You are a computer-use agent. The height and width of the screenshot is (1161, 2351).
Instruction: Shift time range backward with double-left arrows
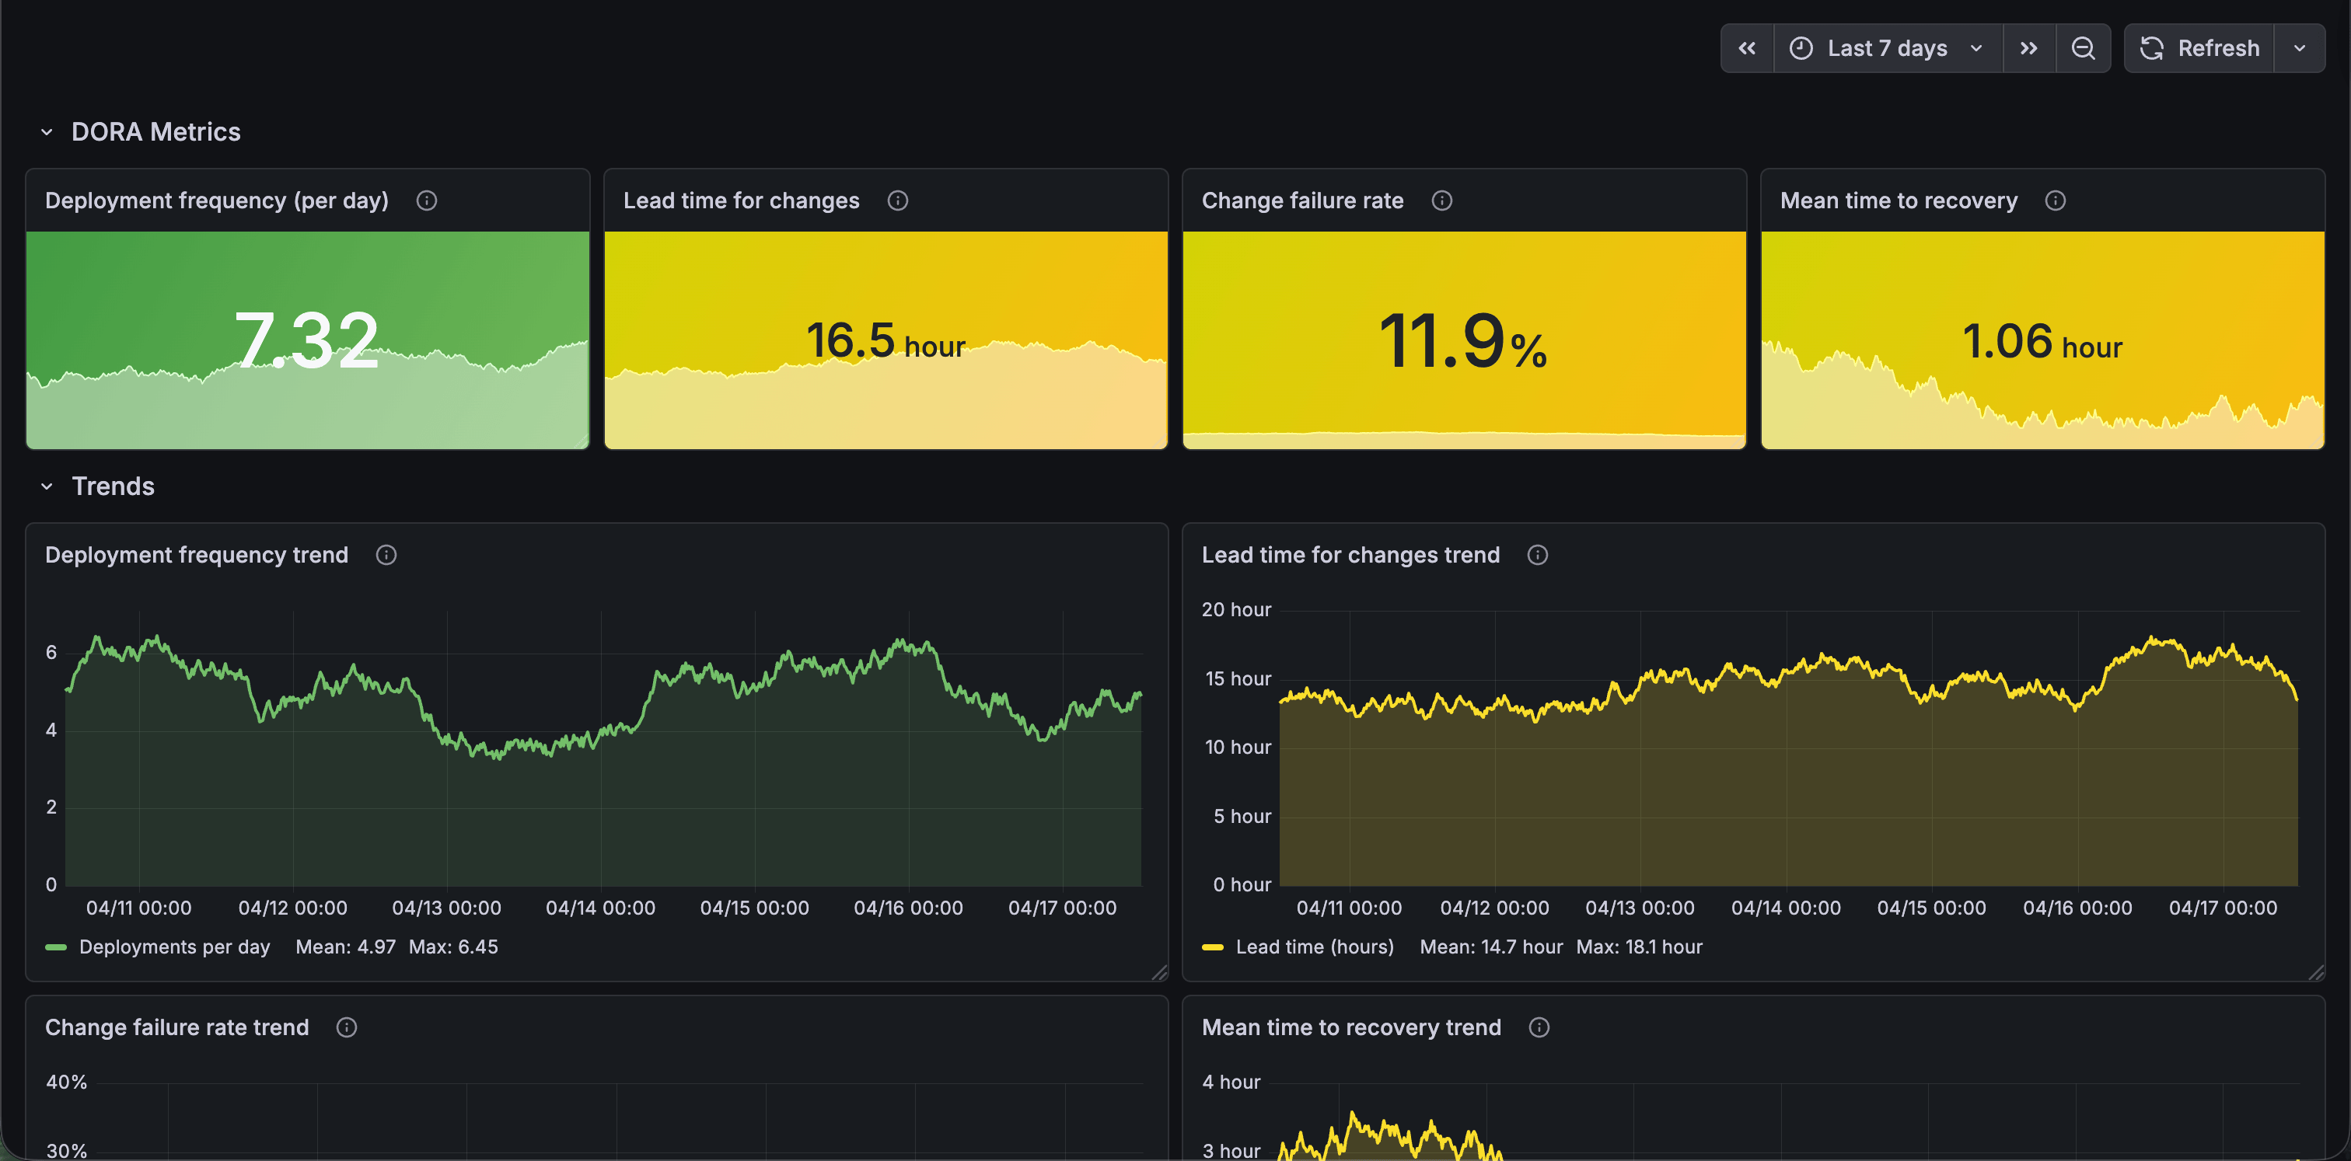click(1746, 48)
